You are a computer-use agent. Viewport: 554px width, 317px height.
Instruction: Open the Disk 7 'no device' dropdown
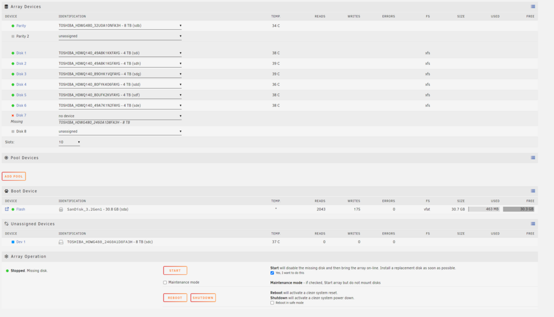tap(120, 116)
